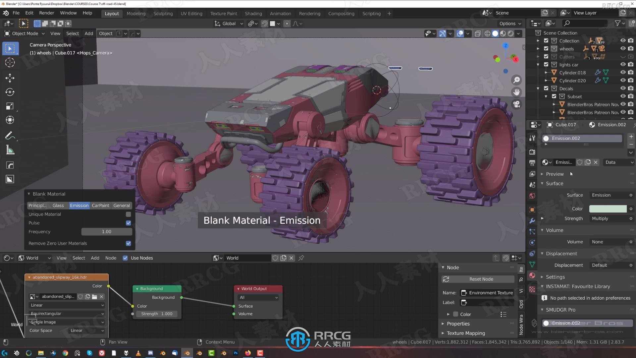Switch to the UV Editing workspace tab
Screen dimensions: 636x358
coord(191,14)
